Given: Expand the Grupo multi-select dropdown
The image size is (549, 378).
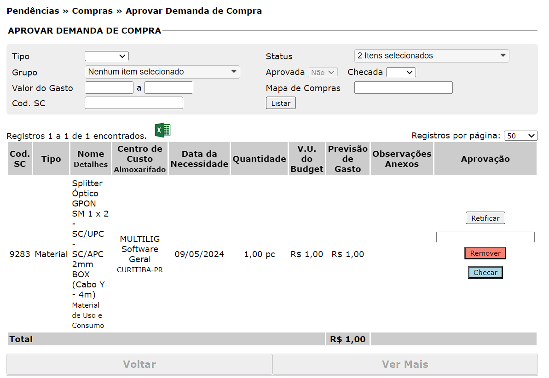Looking at the screenshot, I should (x=162, y=72).
